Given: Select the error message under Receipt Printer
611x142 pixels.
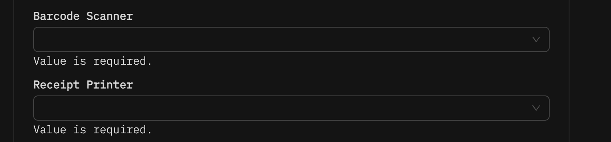Looking at the screenshot, I should pos(93,130).
